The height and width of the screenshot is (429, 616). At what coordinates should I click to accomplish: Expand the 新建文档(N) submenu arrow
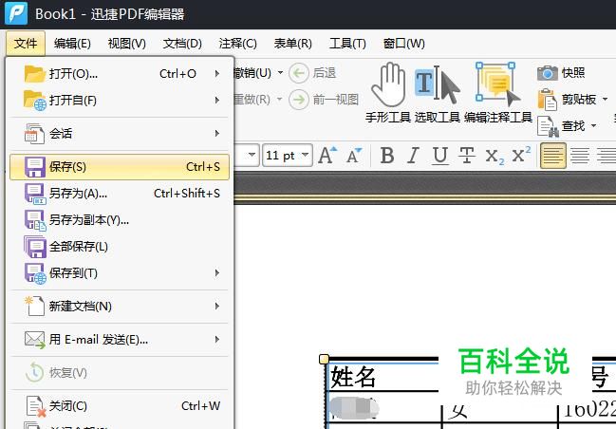point(216,307)
